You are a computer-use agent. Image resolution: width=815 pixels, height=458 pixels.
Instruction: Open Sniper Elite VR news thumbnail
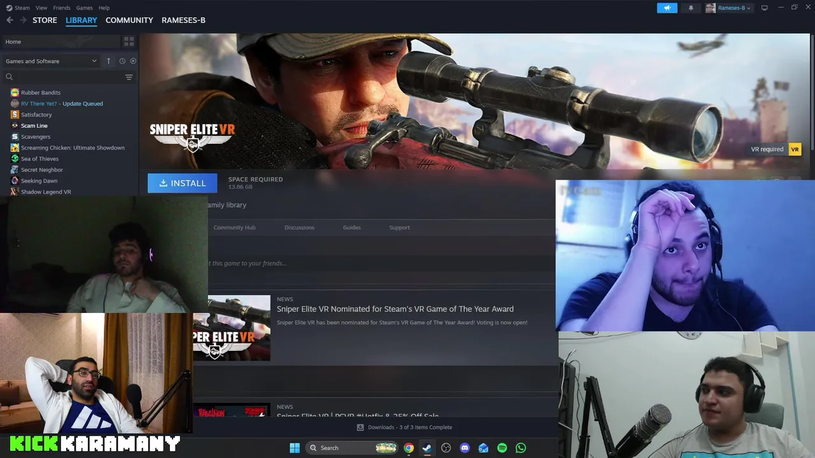click(x=232, y=328)
